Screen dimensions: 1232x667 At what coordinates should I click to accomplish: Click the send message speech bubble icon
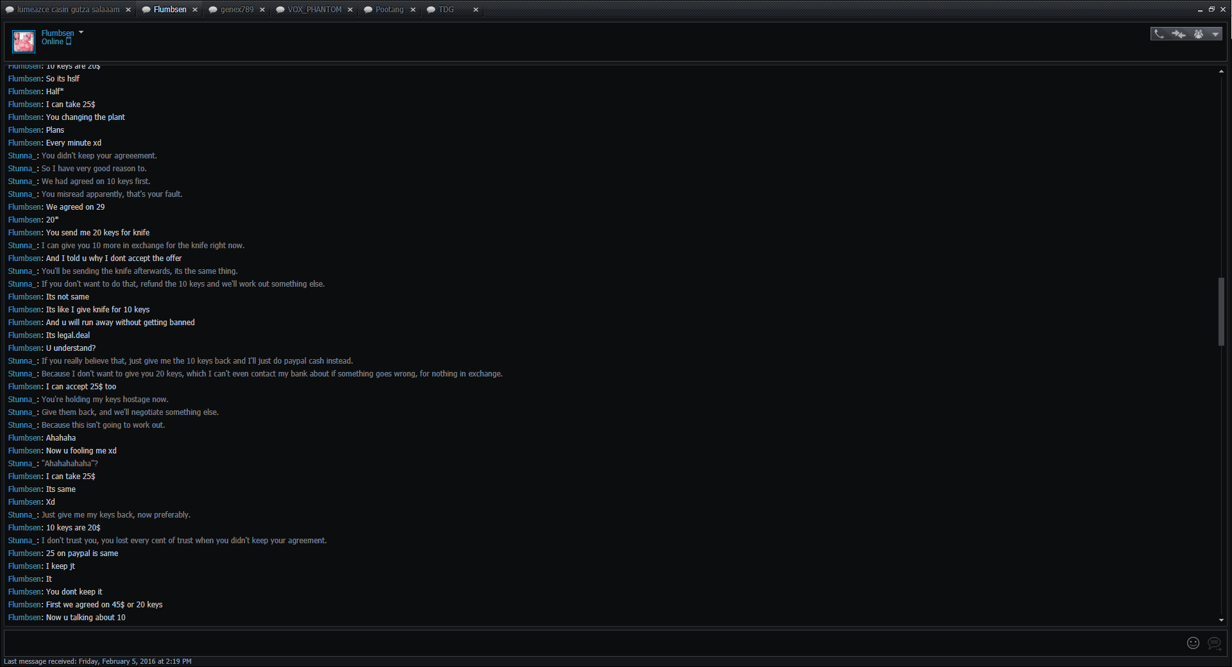pos(1214,643)
